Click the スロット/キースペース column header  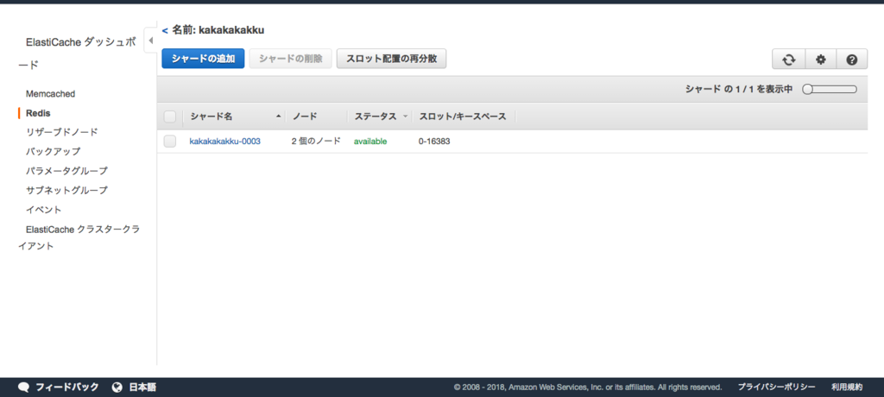coord(463,117)
